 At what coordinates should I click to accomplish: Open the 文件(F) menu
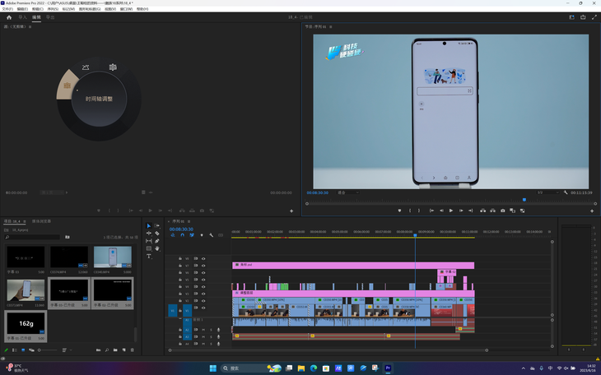coord(7,9)
